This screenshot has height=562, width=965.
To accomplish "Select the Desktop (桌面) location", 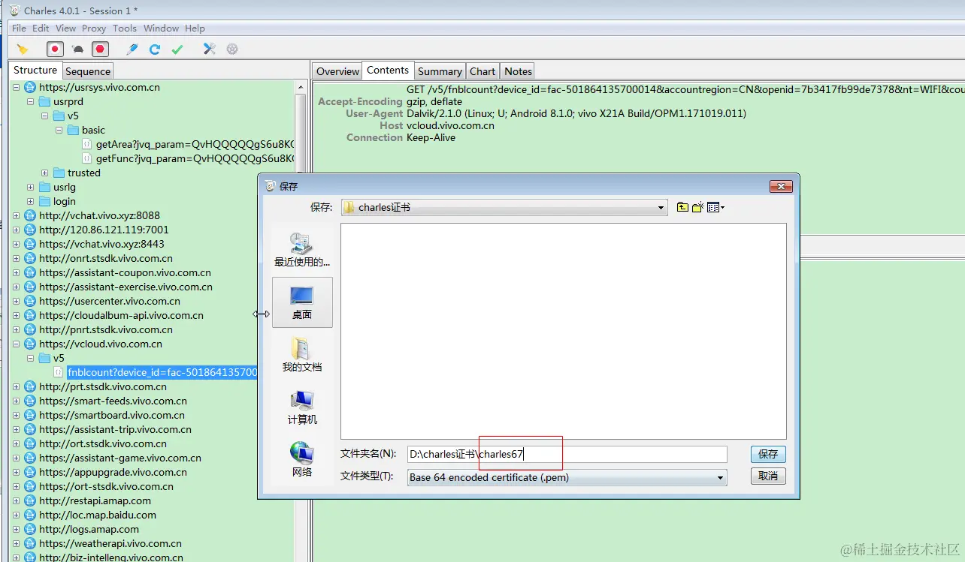I will (302, 302).
